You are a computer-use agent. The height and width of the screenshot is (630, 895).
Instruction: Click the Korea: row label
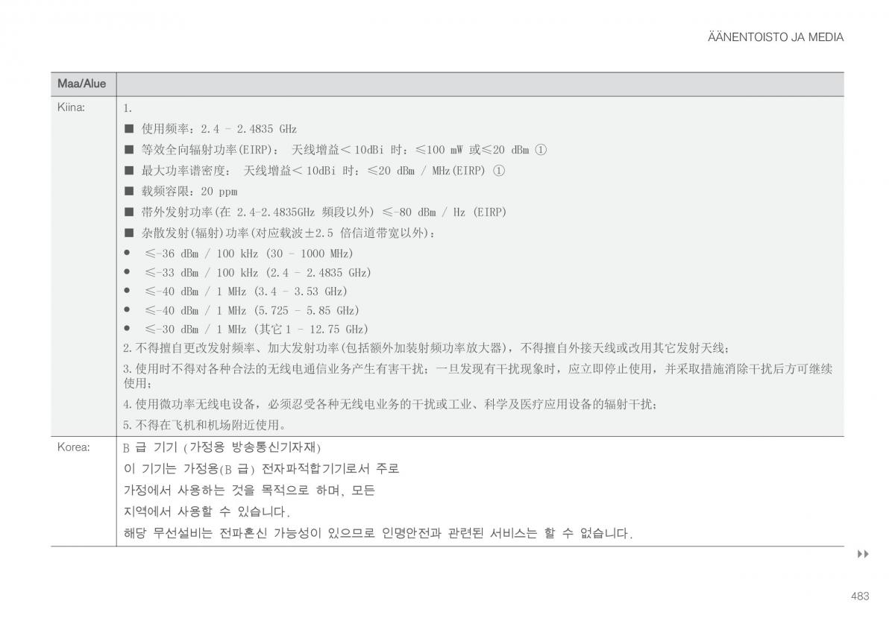click(x=74, y=447)
